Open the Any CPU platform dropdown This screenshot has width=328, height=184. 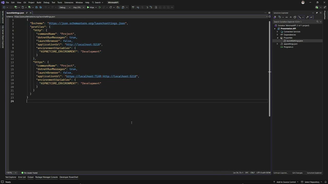(x=79, y=7)
